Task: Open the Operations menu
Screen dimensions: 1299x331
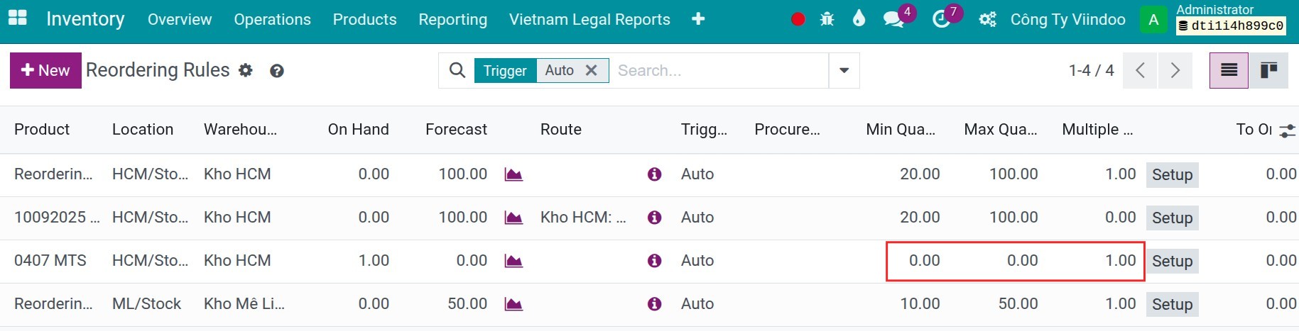Action: click(272, 19)
